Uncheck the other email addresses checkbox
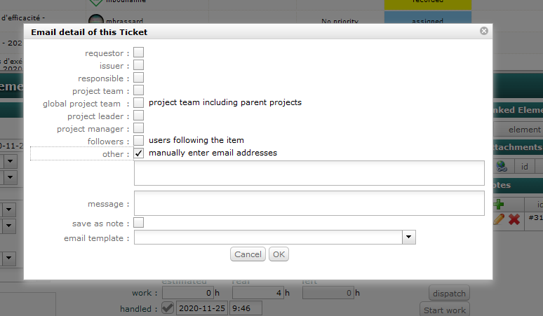 click(x=139, y=153)
